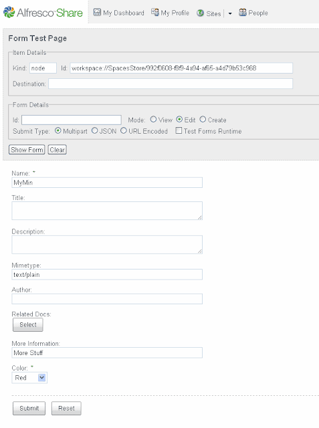Screen dimensions: 319x428
Task: Focus the item Id field with workspace path
Action: click(x=181, y=68)
